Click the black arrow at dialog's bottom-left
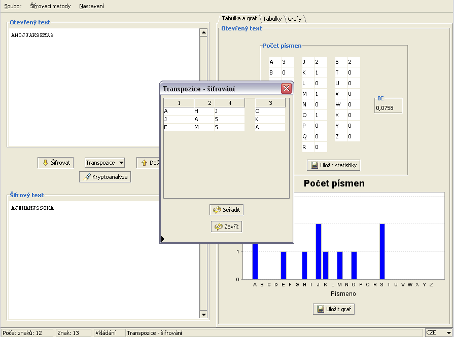The image size is (454, 337). pos(163,239)
